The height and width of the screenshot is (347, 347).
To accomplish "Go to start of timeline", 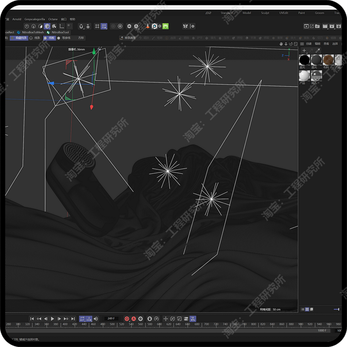I will 32,319.
